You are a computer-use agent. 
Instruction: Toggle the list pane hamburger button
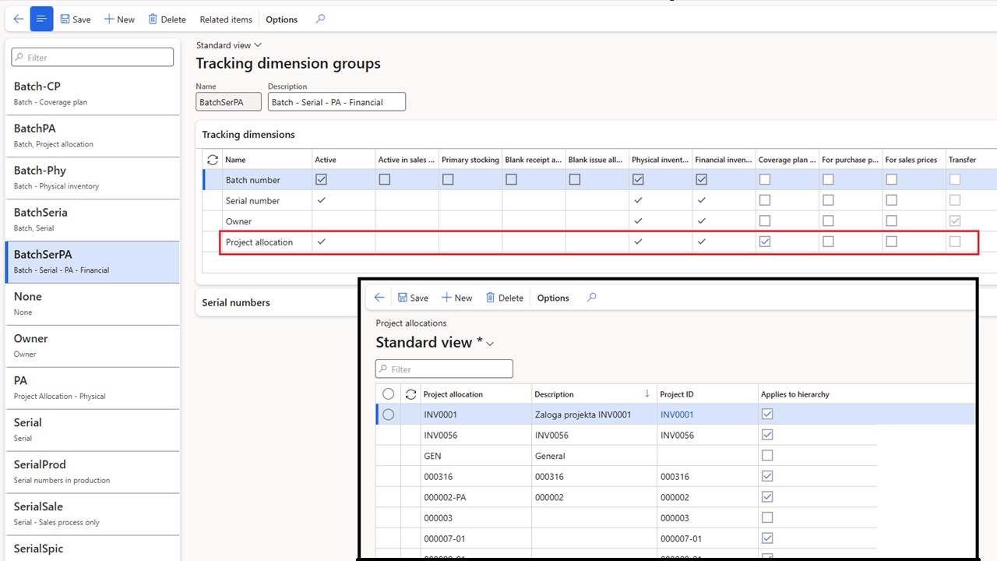click(x=41, y=19)
